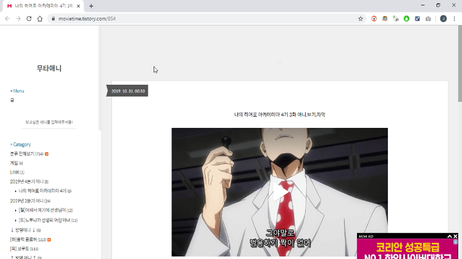Screen dimensions: 462x259
Task: Open the blue square extension icon
Action: (417, 18)
